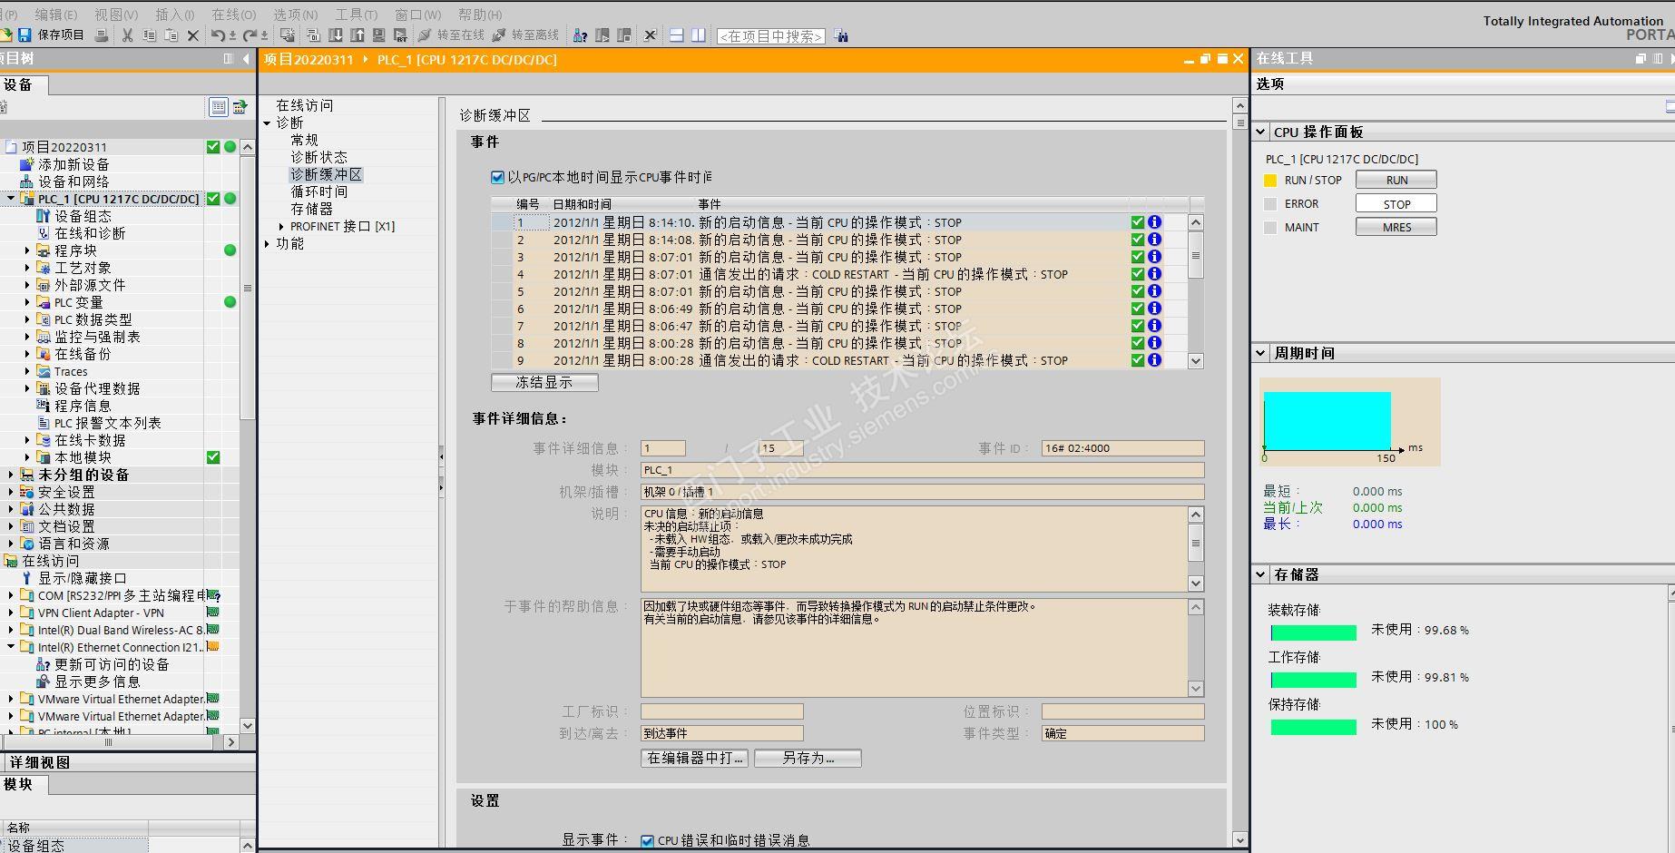Image resolution: width=1675 pixels, height=853 pixels.
Task: Click the online & diagnostics icon 在线和诊断
Action: (x=43, y=233)
